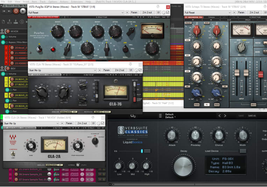Screen dimensions: 267x187
Task: Open CLA-2A Start Me Up preset dropdown
Action: point(31,123)
